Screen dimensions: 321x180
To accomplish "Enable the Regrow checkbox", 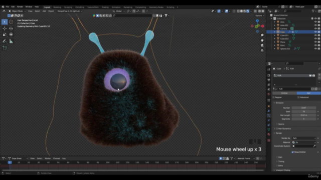I will point(274,97).
